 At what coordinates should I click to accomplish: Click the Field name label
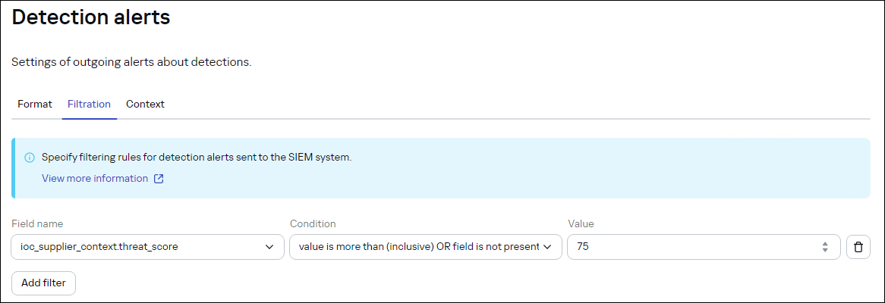pyautogui.click(x=37, y=223)
